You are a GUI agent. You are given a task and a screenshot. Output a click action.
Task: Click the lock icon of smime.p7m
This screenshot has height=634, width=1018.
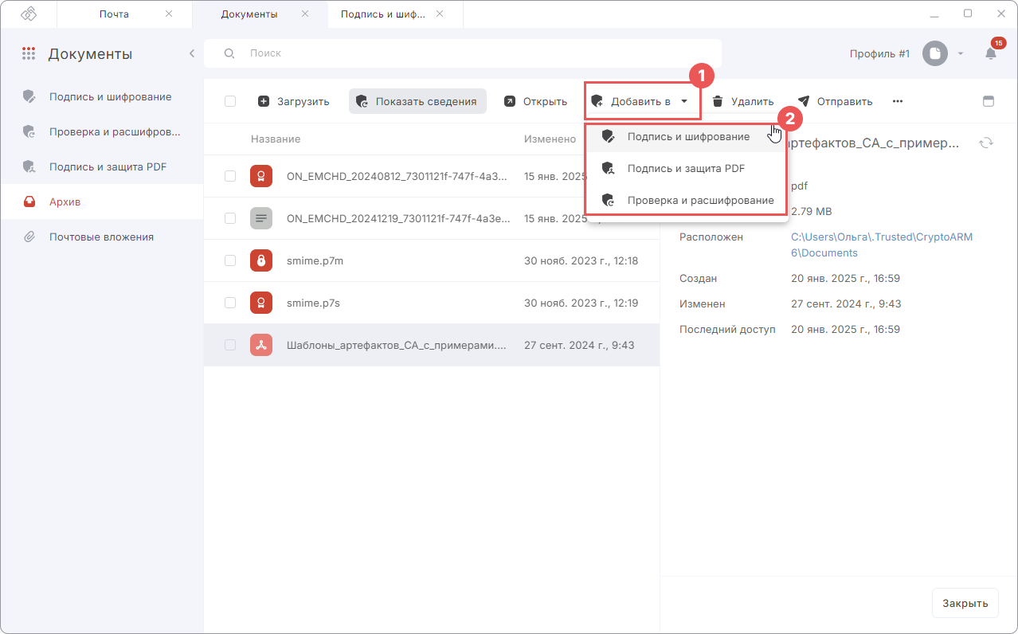coord(261,260)
